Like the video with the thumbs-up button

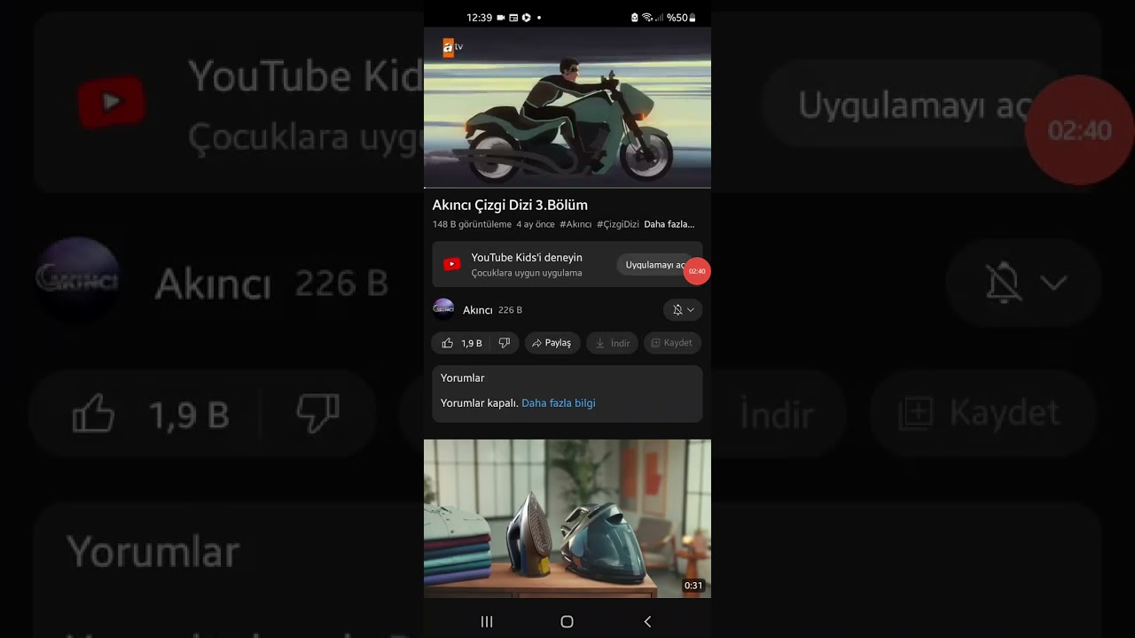point(461,343)
